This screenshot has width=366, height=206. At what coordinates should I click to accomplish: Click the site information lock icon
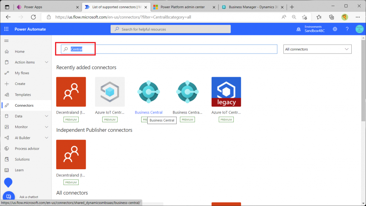click(49, 17)
